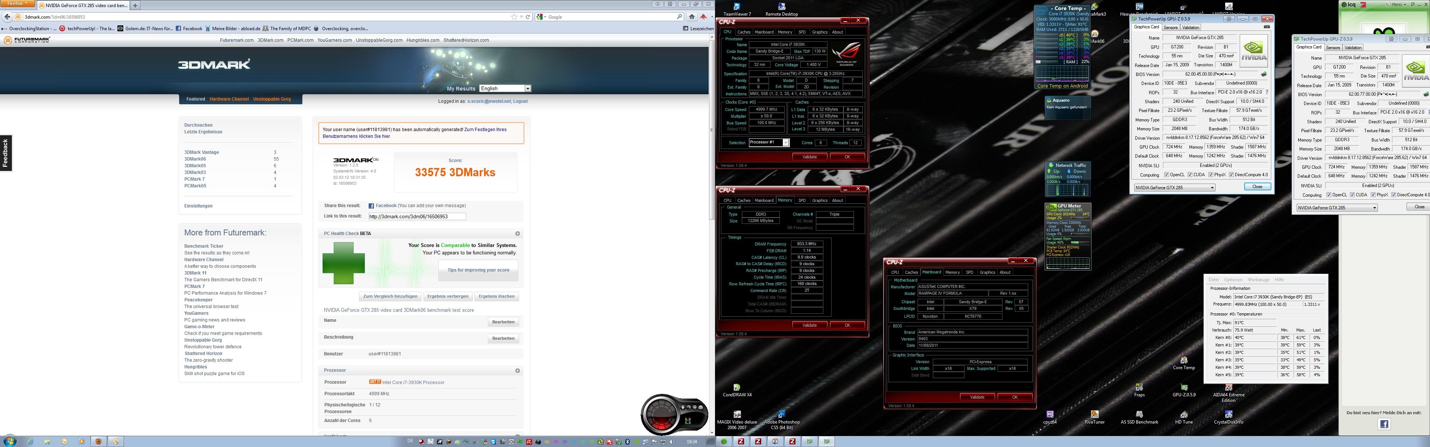Screen dimensions: 1430x447
Task: Click the Logout link on 3DMark
Action: pos(520,102)
